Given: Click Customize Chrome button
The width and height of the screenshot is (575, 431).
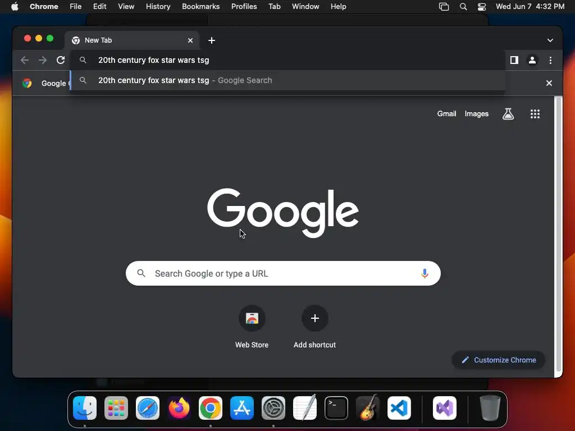Looking at the screenshot, I should 499,360.
